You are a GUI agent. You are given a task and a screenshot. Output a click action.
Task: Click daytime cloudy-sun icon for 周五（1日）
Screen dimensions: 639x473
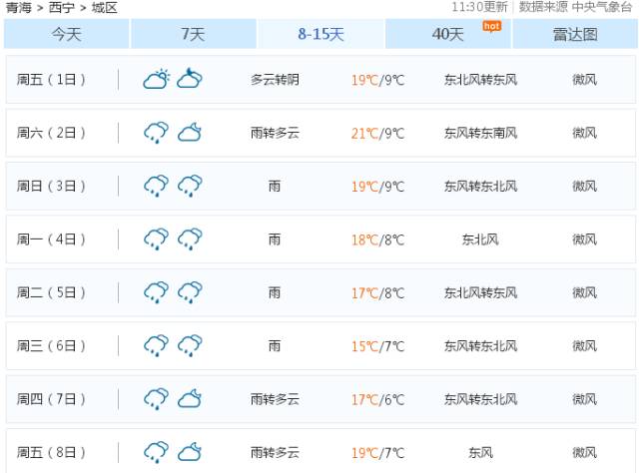[156, 79]
